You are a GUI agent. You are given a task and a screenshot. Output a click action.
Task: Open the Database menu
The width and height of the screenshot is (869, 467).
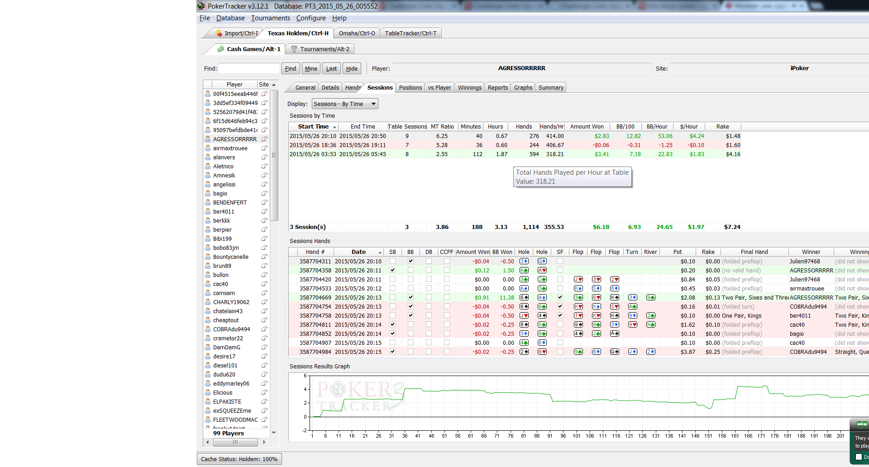tap(230, 18)
